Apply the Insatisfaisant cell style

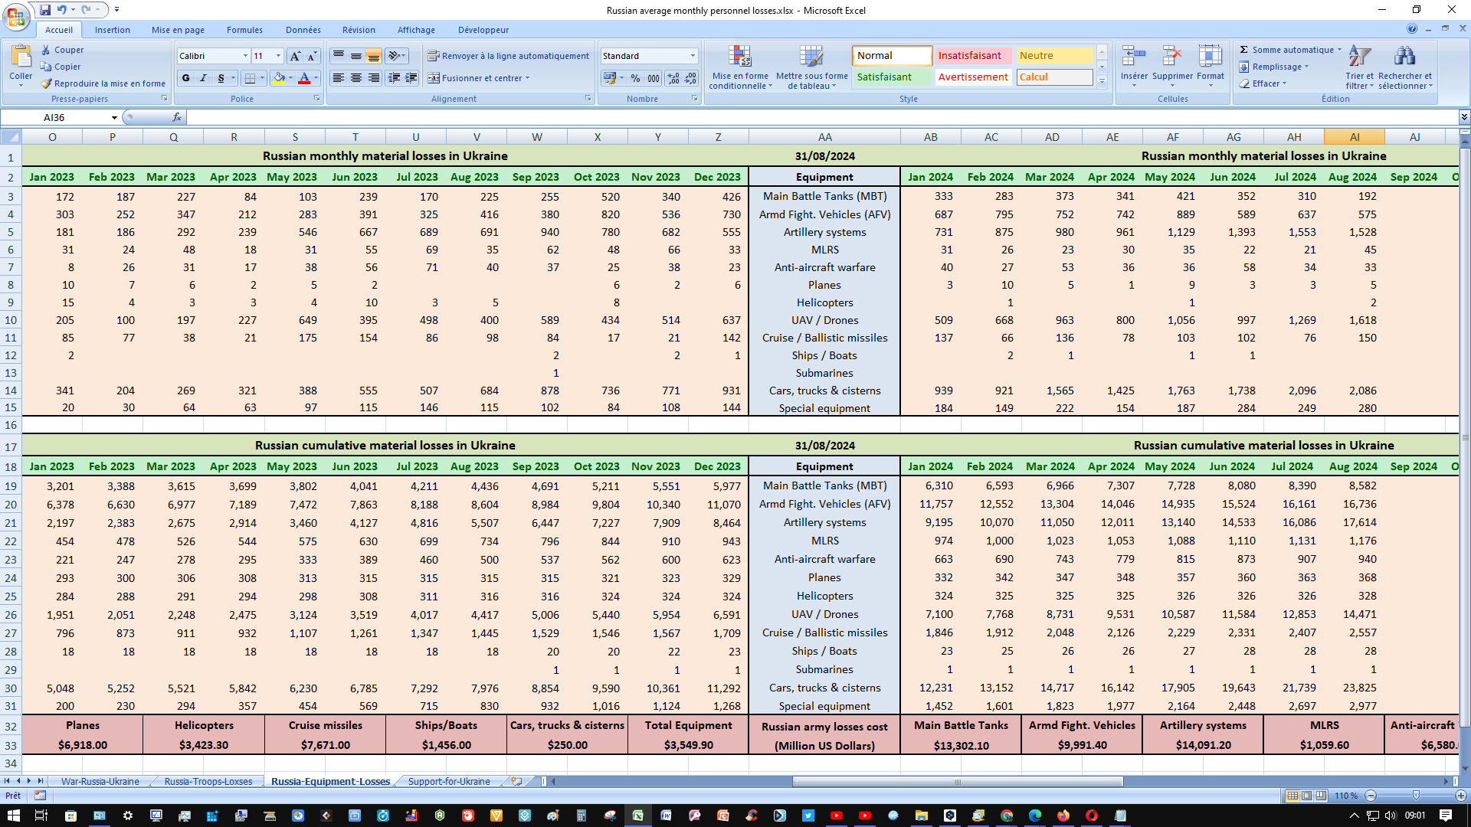pyautogui.click(x=973, y=56)
